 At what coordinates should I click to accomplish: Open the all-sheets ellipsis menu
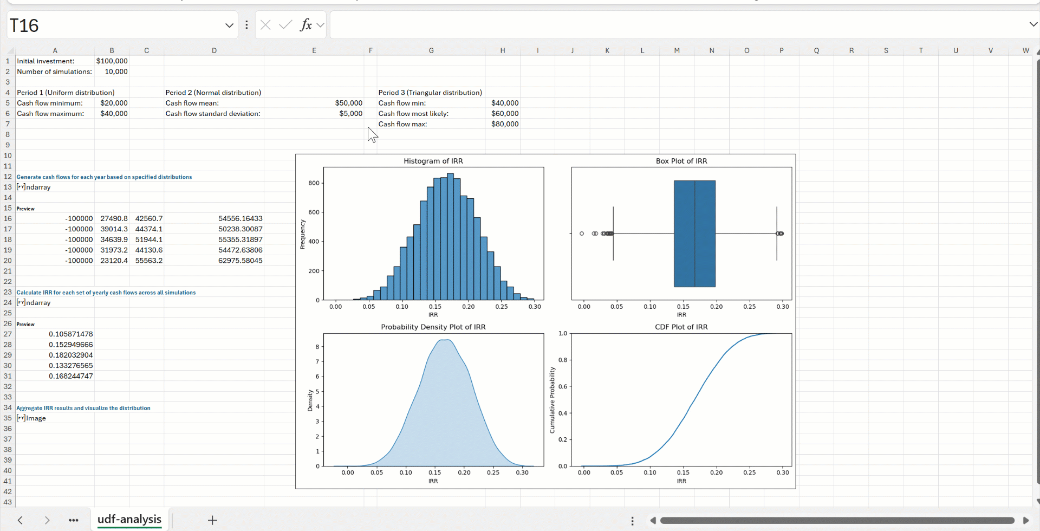(74, 520)
